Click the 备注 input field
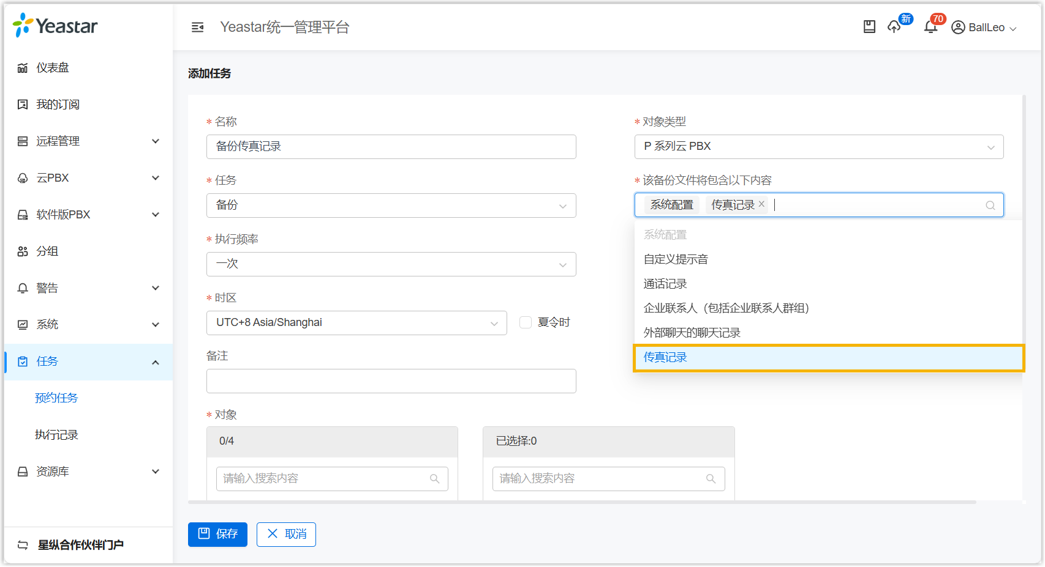This screenshot has width=1045, height=567. pos(391,381)
